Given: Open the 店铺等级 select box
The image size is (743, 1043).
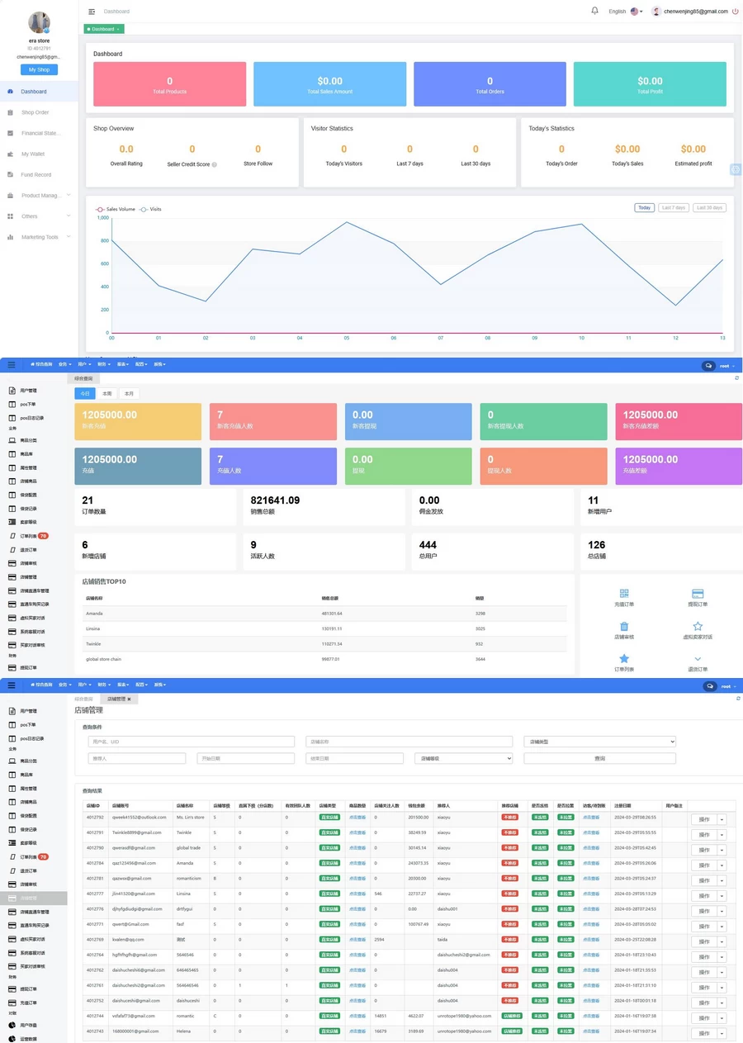Looking at the screenshot, I should (463, 758).
